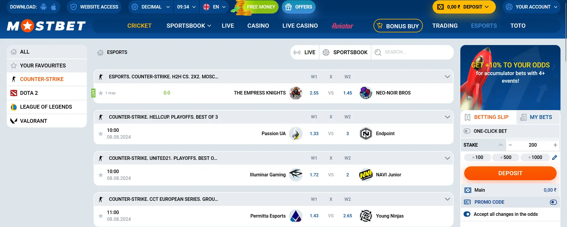The height and width of the screenshot is (227, 567).
Task: Bet on Neo-Noir Bros at odds 1.45
Action: pos(347,93)
